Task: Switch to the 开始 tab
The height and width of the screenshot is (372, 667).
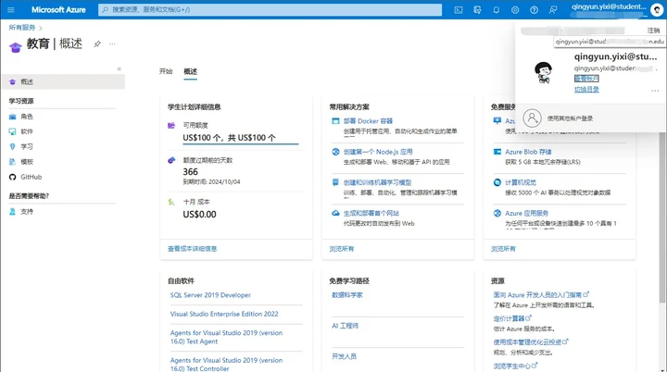Action: 166,71
